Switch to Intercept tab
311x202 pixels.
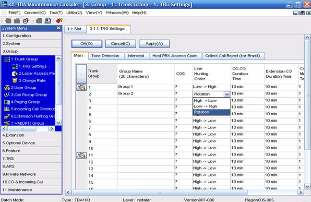[x=136, y=56]
